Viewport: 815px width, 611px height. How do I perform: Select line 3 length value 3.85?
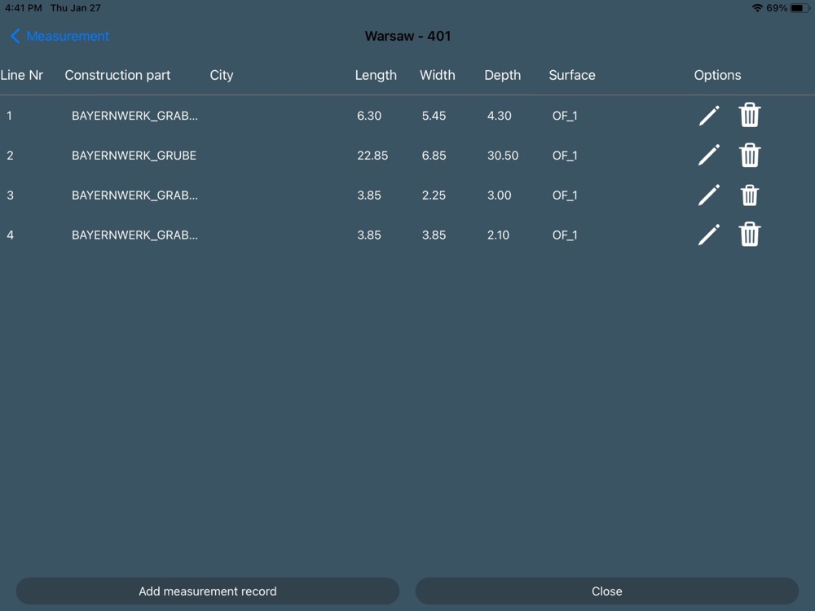click(369, 196)
